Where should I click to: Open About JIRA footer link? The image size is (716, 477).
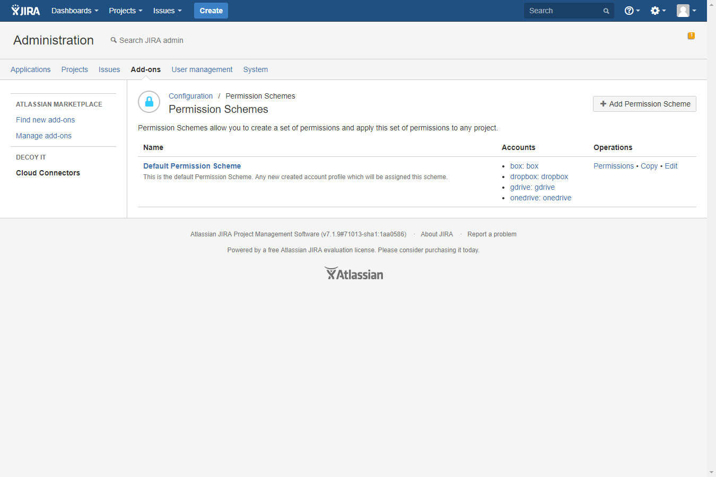click(x=437, y=234)
